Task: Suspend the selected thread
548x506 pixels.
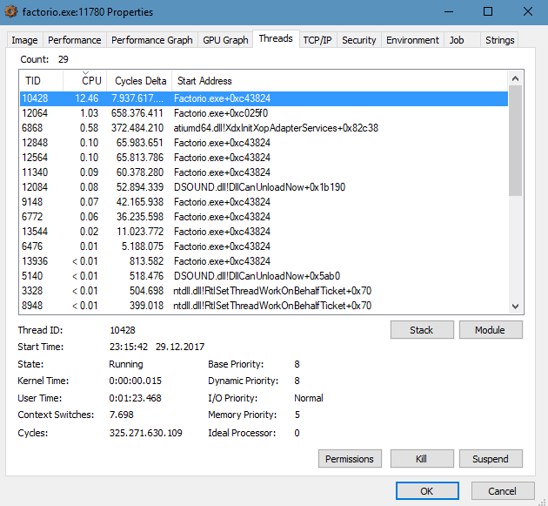Action: [x=490, y=459]
